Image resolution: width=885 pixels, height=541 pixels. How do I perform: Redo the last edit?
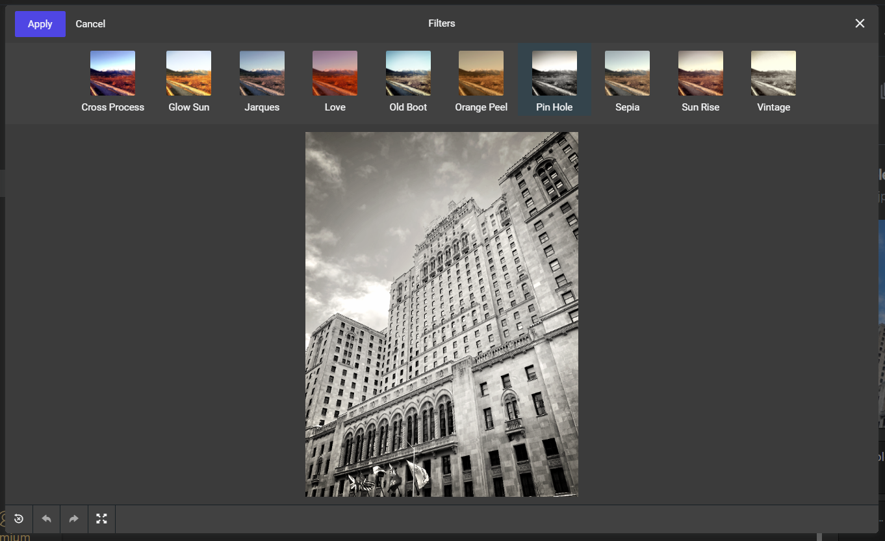tap(73, 519)
